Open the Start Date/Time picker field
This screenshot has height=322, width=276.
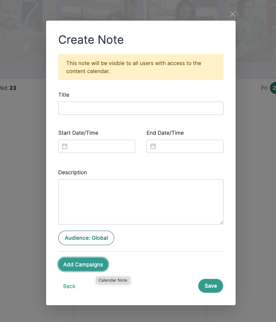97,147
